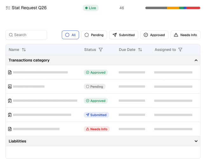Expand the Liabilities section
206x159 pixels.
point(196,141)
